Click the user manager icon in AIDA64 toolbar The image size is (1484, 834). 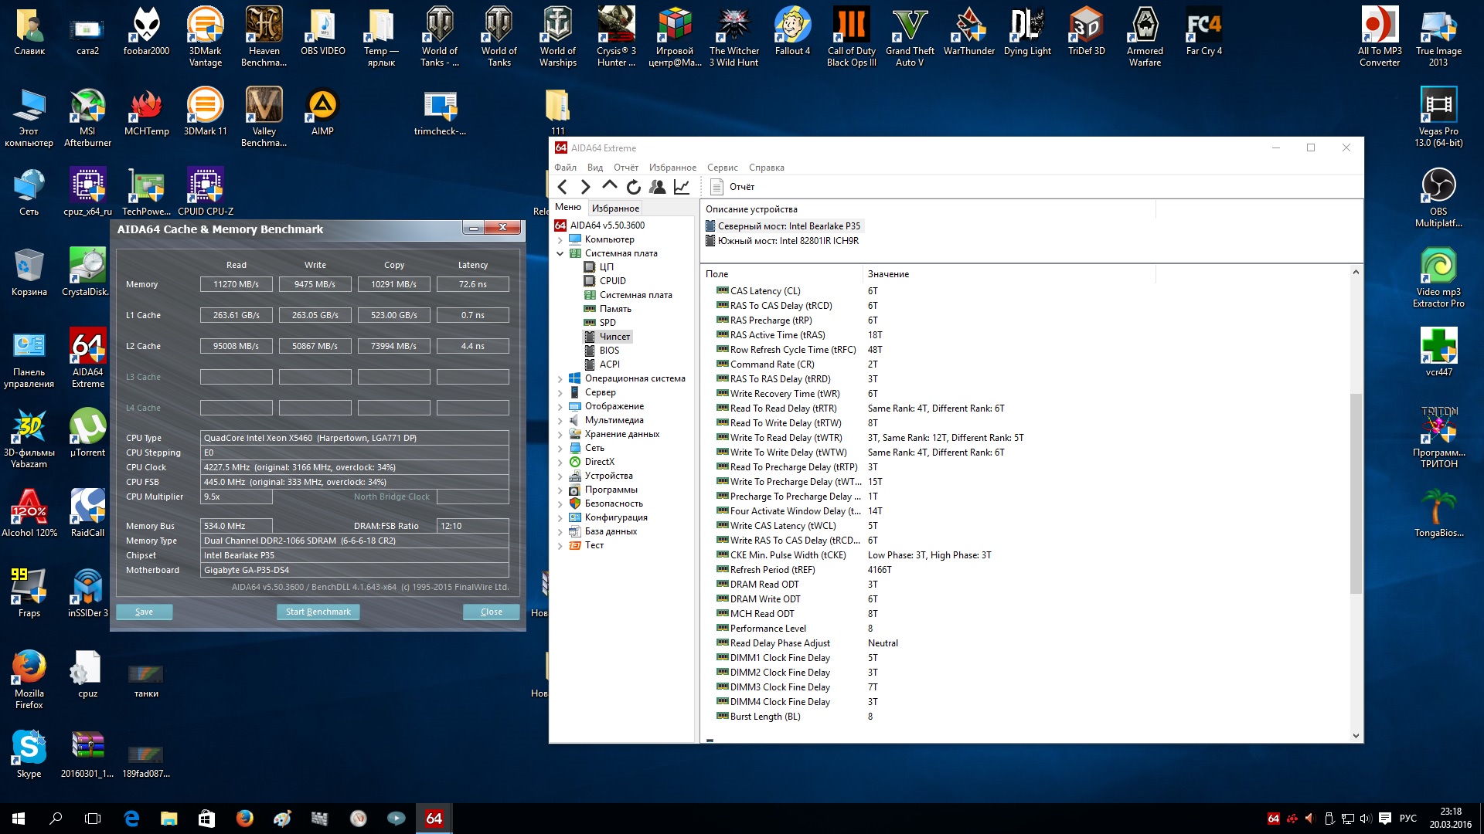(x=657, y=187)
